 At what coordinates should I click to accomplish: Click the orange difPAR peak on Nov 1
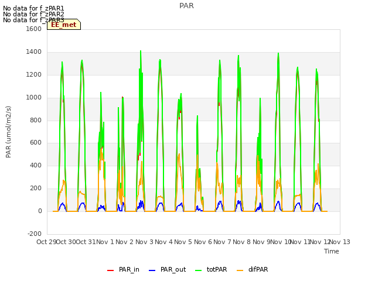pos(101,150)
